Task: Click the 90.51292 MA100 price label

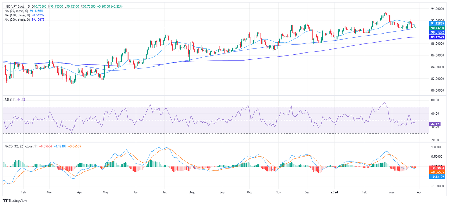Action: pos(438,32)
